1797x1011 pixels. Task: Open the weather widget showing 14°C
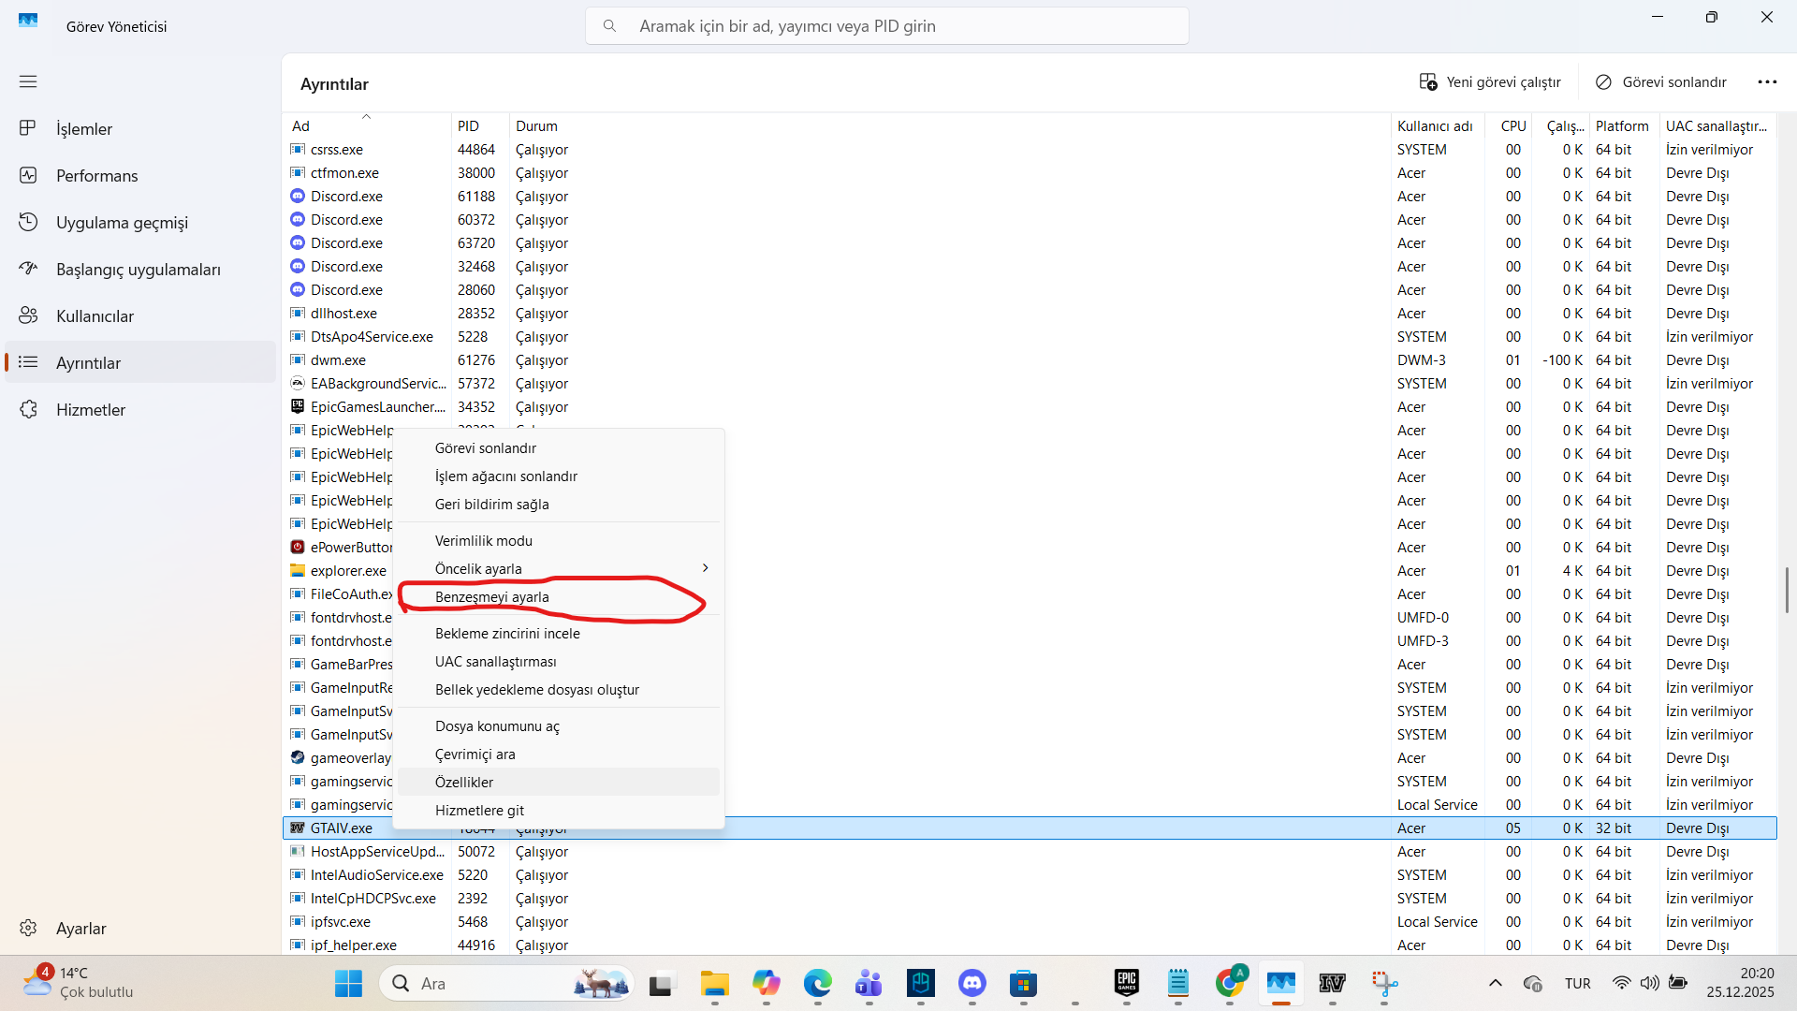(79, 983)
